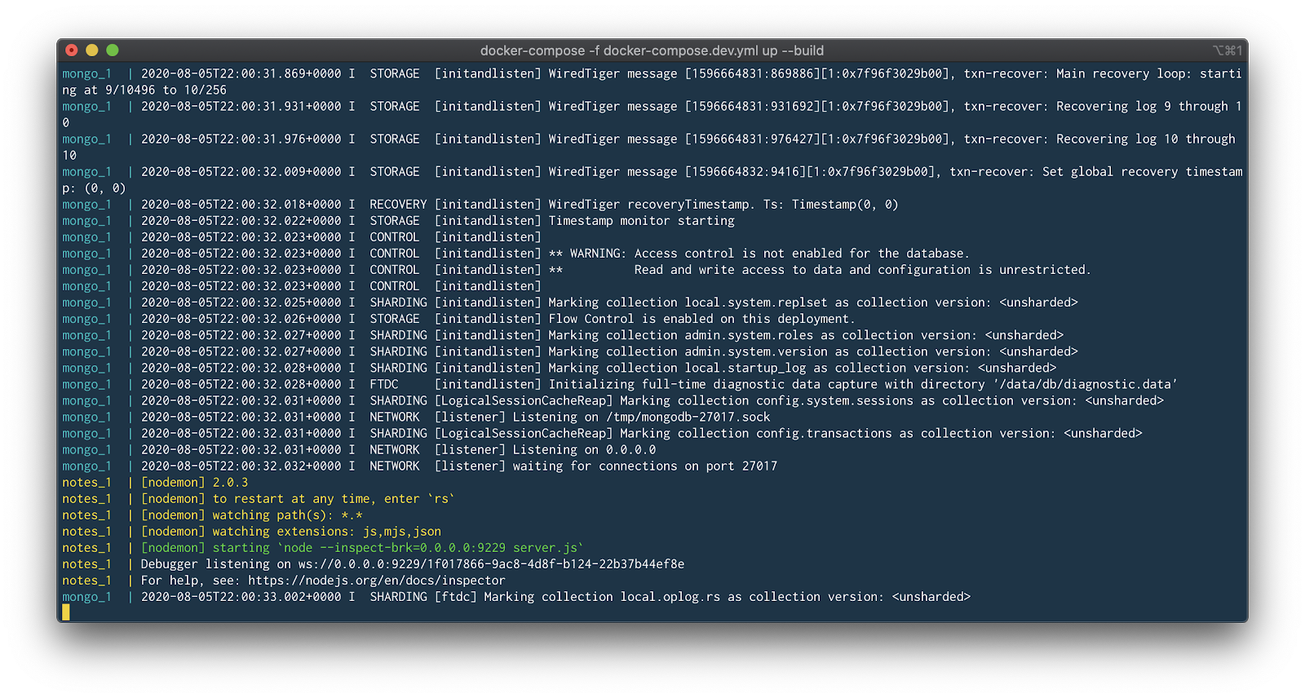Image resolution: width=1305 pixels, height=698 pixels.
Task: Click the green fullscreen window button
Action: [113, 51]
